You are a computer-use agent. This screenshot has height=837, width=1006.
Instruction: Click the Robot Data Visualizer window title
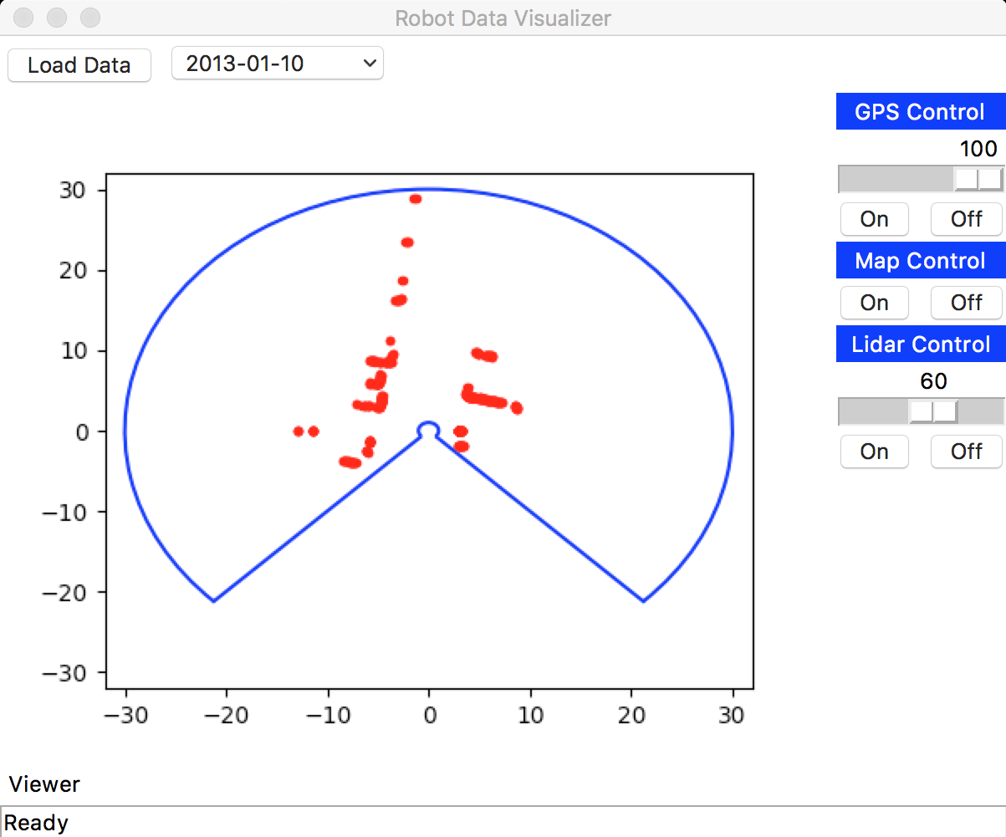click(503, 18)
